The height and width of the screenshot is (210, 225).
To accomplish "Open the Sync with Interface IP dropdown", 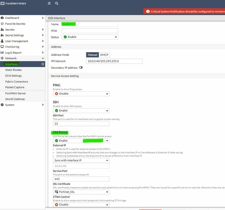I will click(x=81, y=161).
